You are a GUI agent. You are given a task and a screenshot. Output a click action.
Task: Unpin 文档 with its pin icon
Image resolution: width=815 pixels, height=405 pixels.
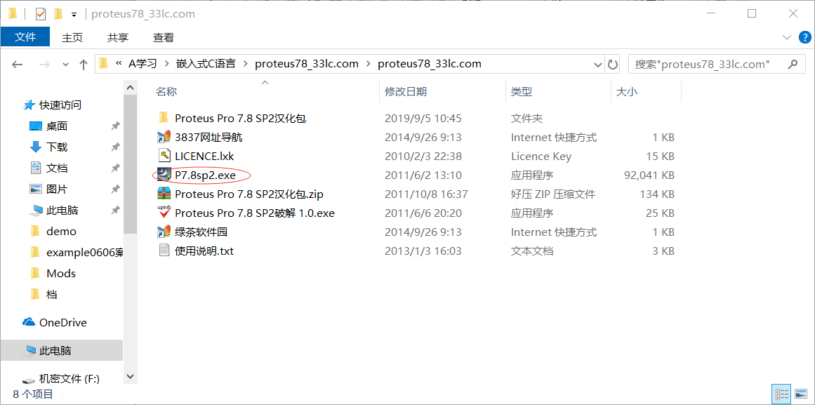point(115,168)
